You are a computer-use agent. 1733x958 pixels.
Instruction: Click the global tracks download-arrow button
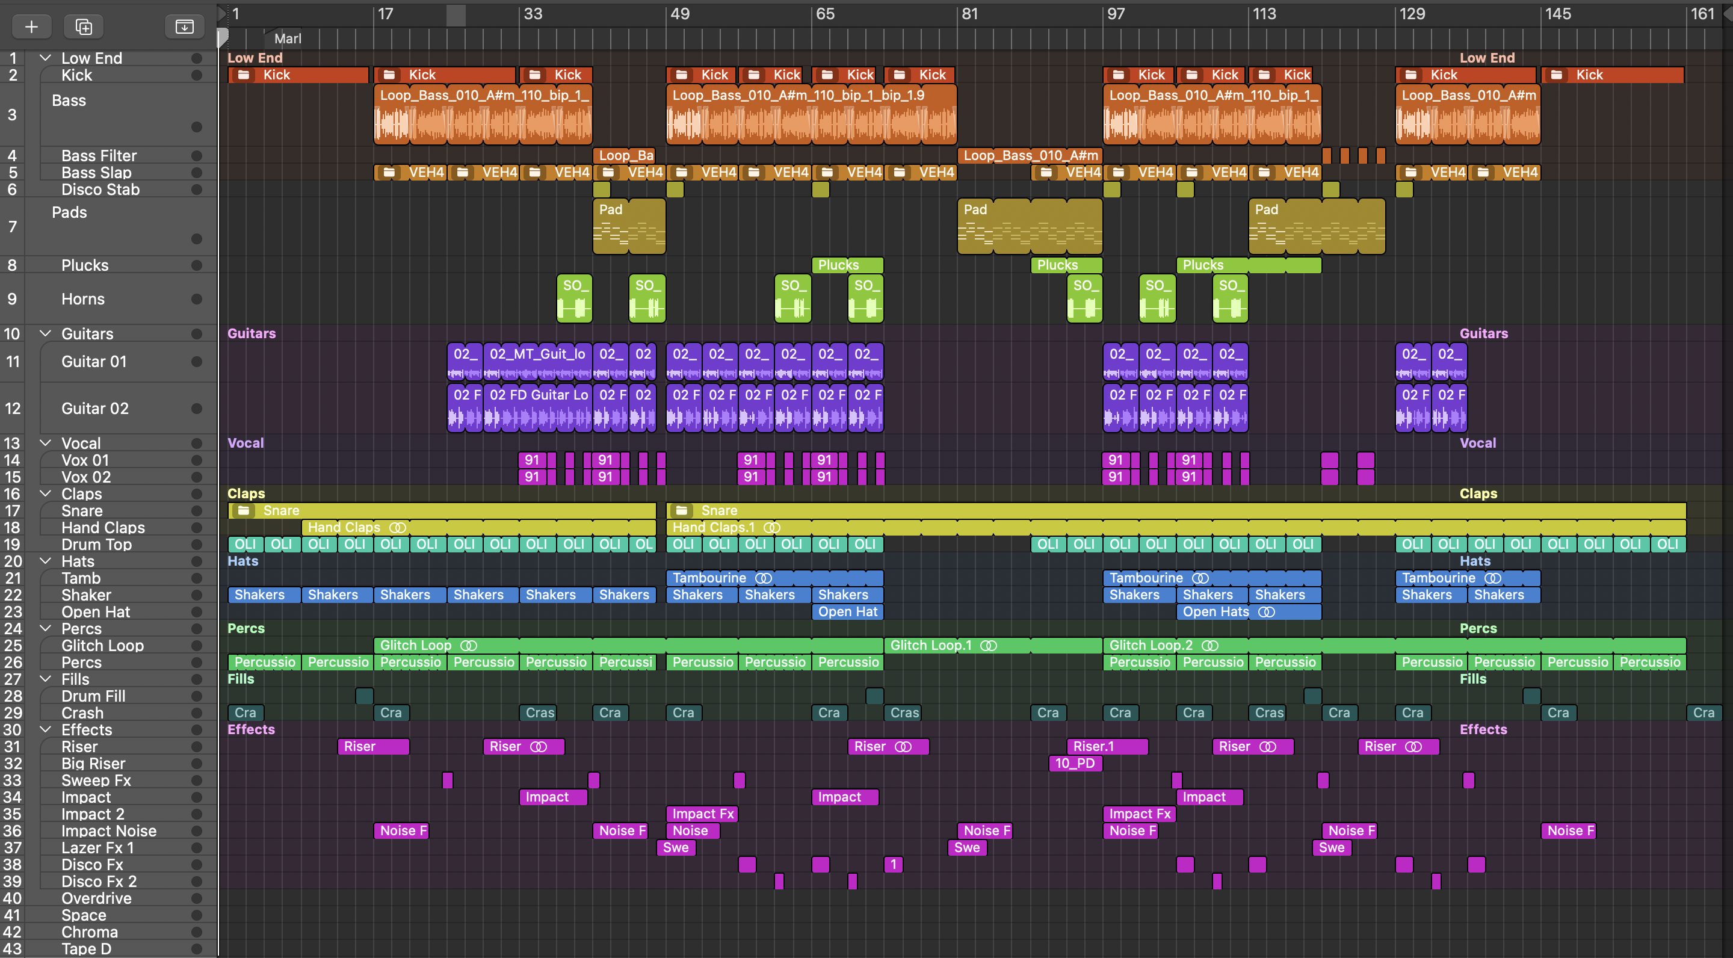184,26
